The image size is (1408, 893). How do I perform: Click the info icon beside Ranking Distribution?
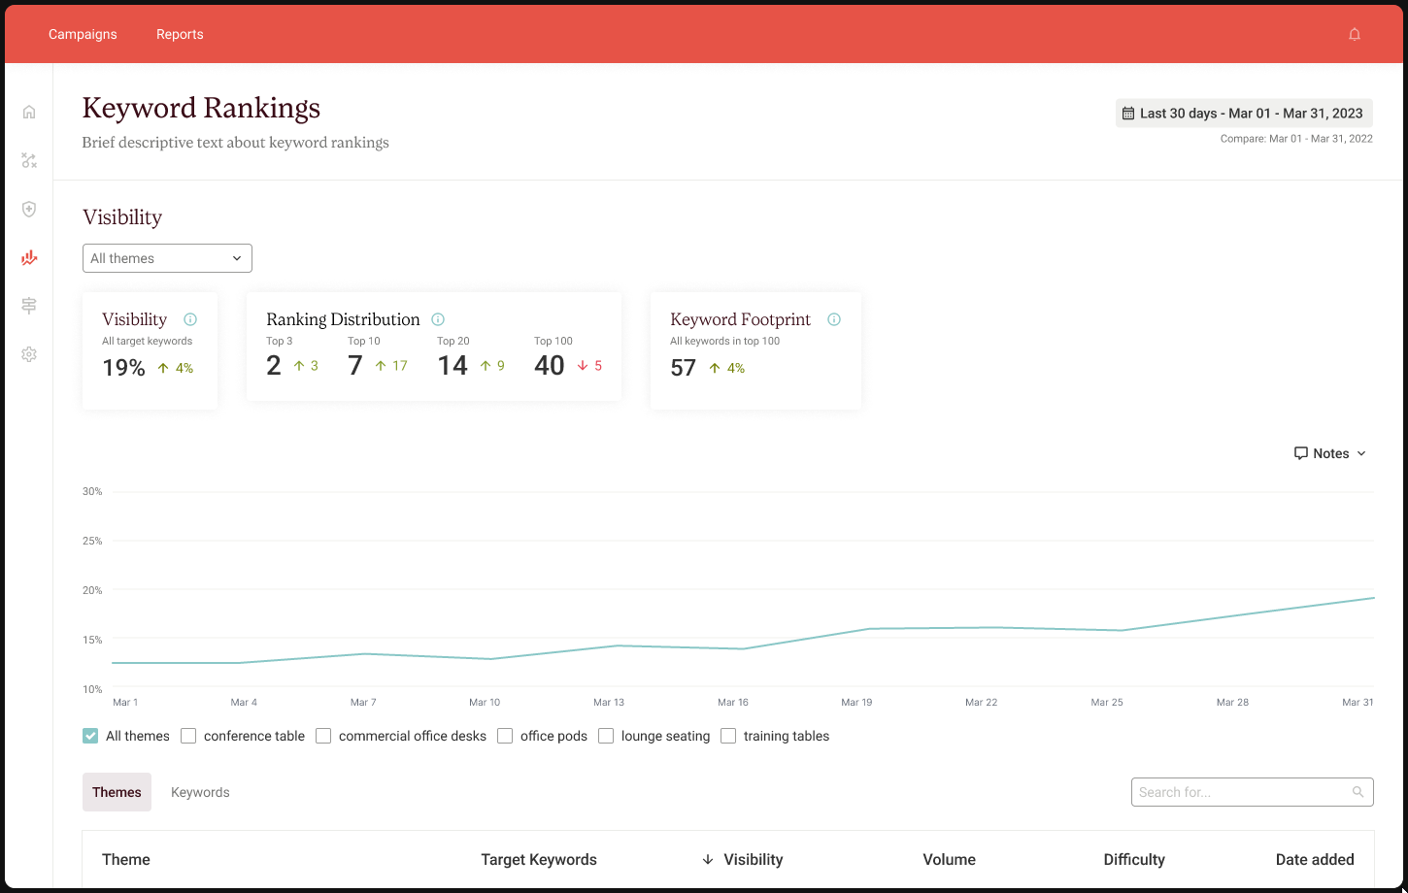point(438,319)
